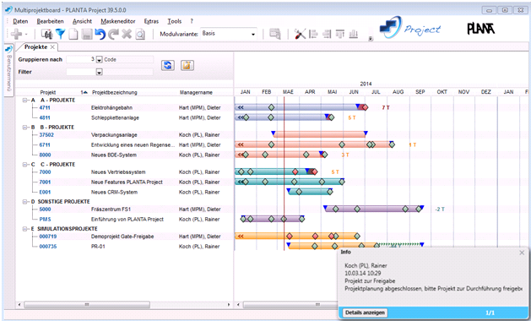The image size is (531, 321).
Task: Click Details anzeigen button
Action: 365,313
